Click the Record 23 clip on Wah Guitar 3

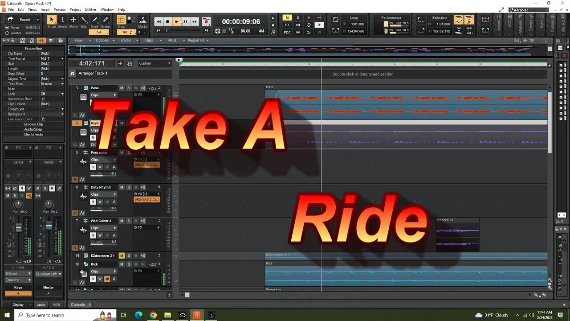point(458,235)
